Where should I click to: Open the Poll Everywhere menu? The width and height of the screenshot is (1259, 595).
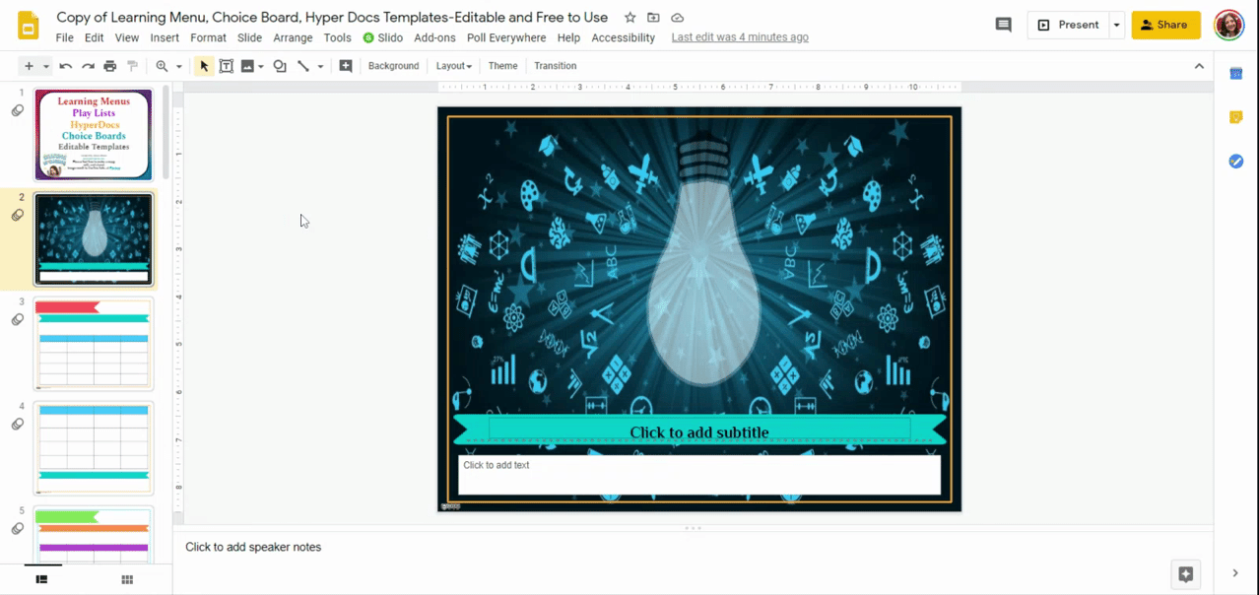coord(506,37)
